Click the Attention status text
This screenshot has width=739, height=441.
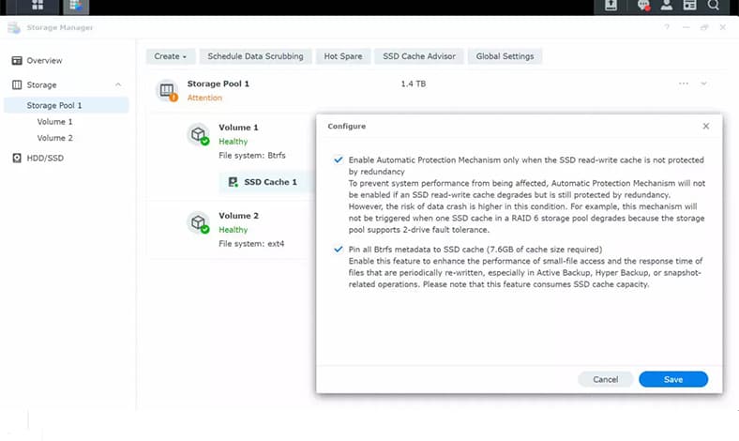pyautogui.click(x=204, y=98)
